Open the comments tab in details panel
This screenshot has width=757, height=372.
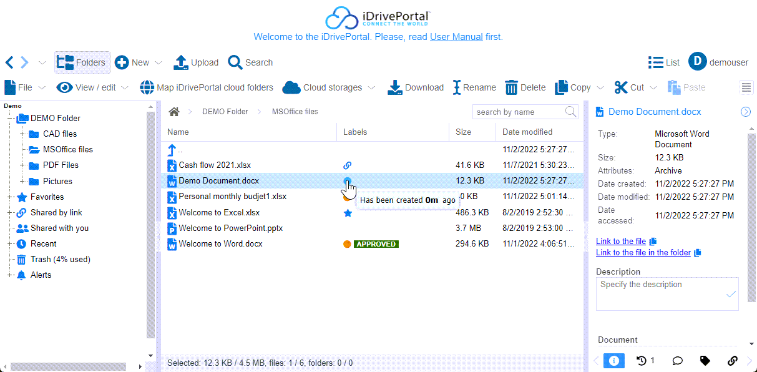pyautogui.click(x=676, y=360)
